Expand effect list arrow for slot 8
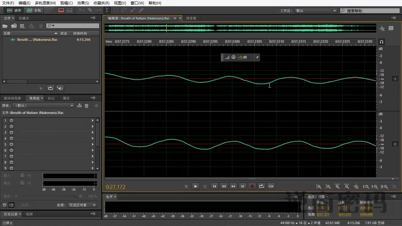This screenshot has height=226, width=402. pos(93,162)
